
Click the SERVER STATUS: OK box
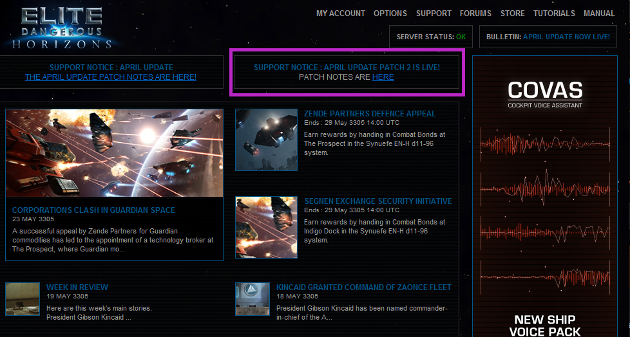(431, 37)
